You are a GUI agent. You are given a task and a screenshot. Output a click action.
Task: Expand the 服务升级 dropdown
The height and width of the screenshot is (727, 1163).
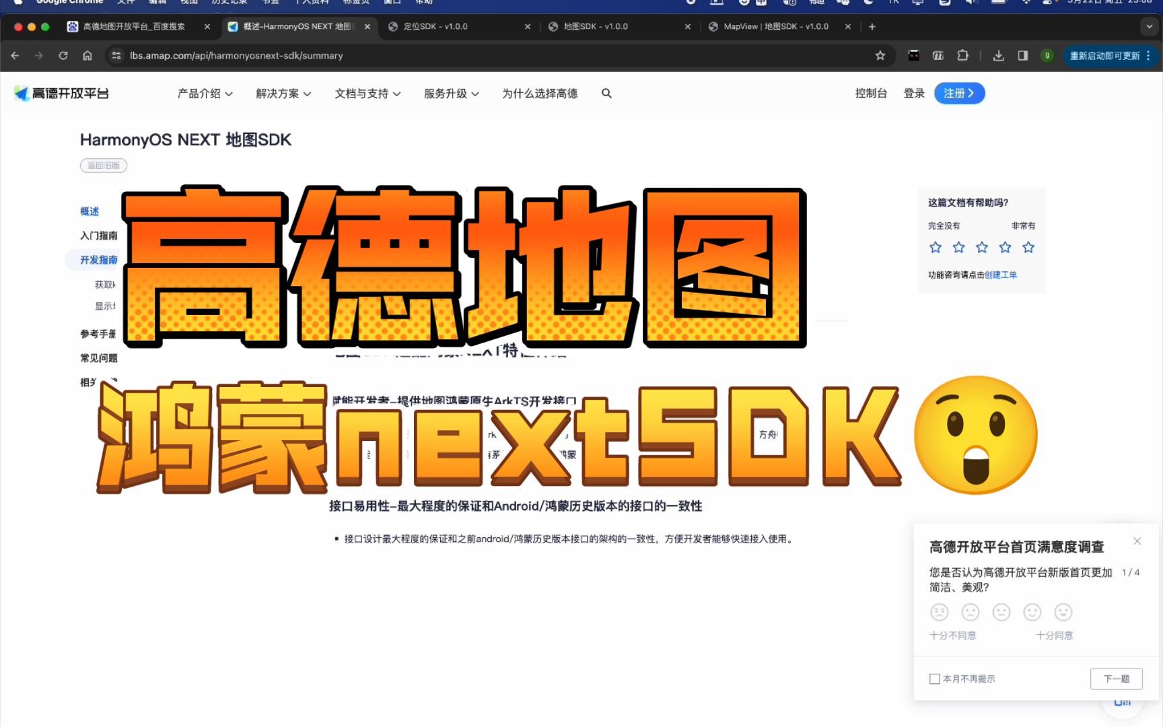coord(452,94)
